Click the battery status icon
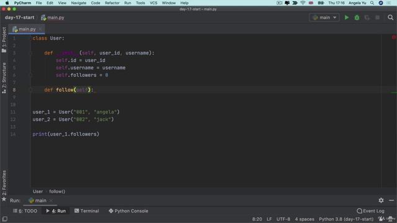Image resolution: width=397 pixels, height=223 pixels. (x=321, y=2)
